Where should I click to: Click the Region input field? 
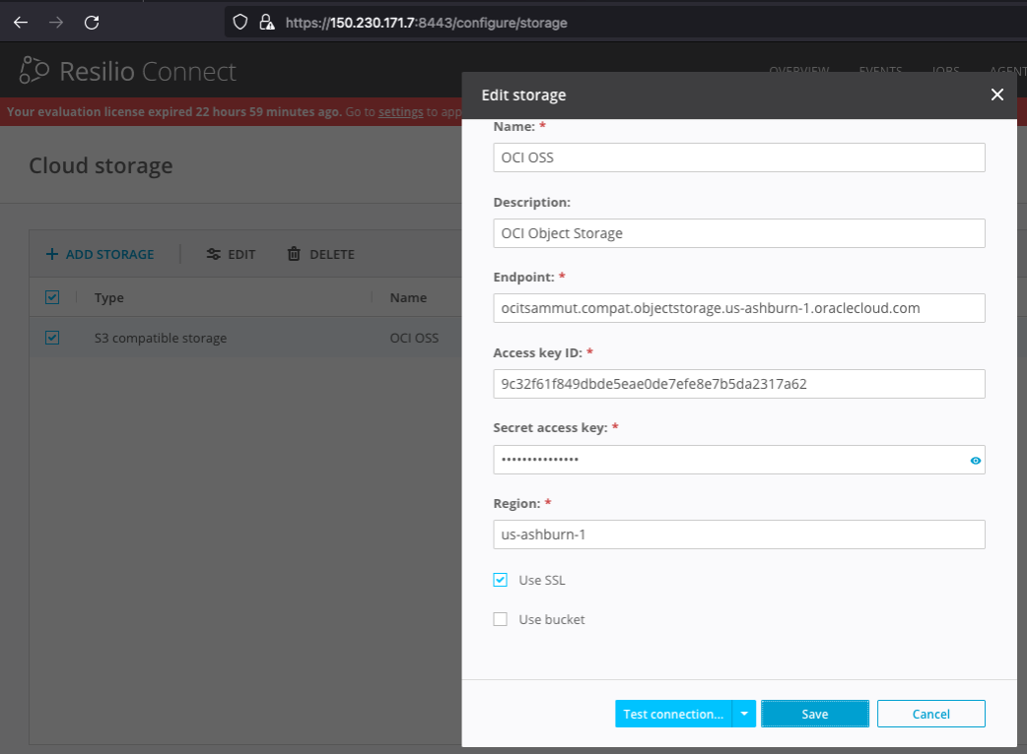[739, 534]
